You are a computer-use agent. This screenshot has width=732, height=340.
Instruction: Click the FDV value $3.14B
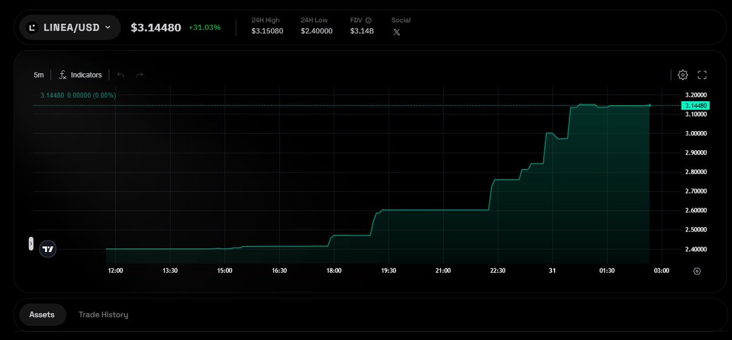[362, 31]
